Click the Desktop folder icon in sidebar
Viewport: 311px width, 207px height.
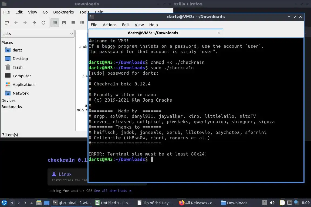(8, 59)
